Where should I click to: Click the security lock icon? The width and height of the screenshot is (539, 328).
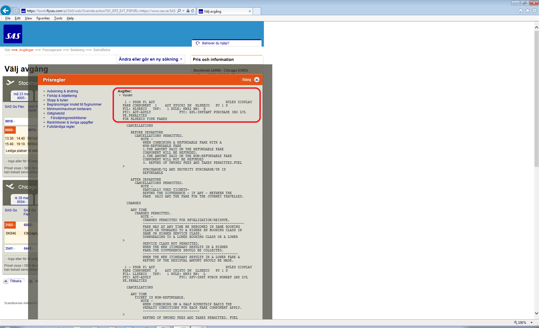pyautogui.click(x=188, y=11)
